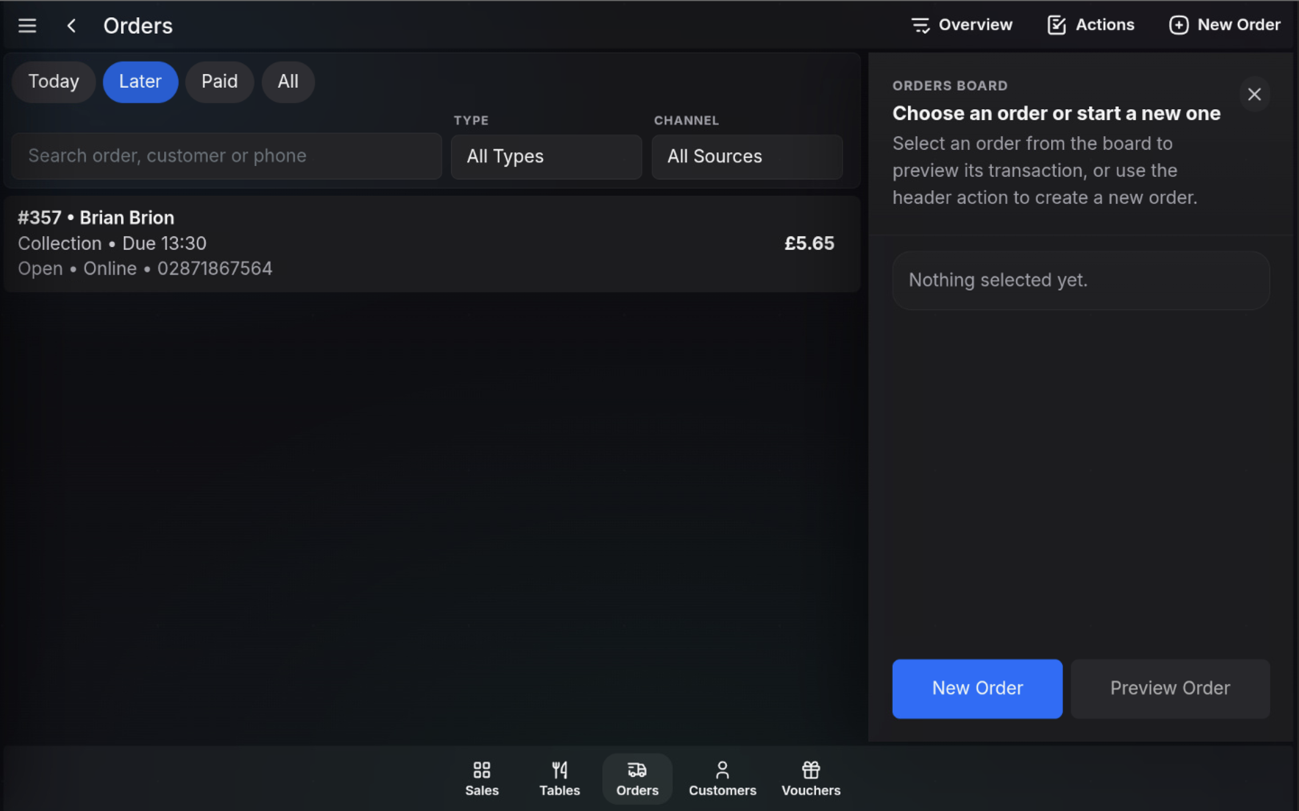
Task: Open the hamburger menu icon
Action: (x=27, y=25)
